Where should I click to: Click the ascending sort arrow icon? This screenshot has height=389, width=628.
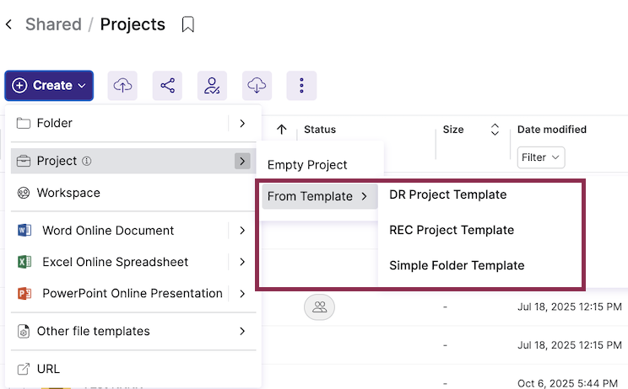click(x=282, y=130)
